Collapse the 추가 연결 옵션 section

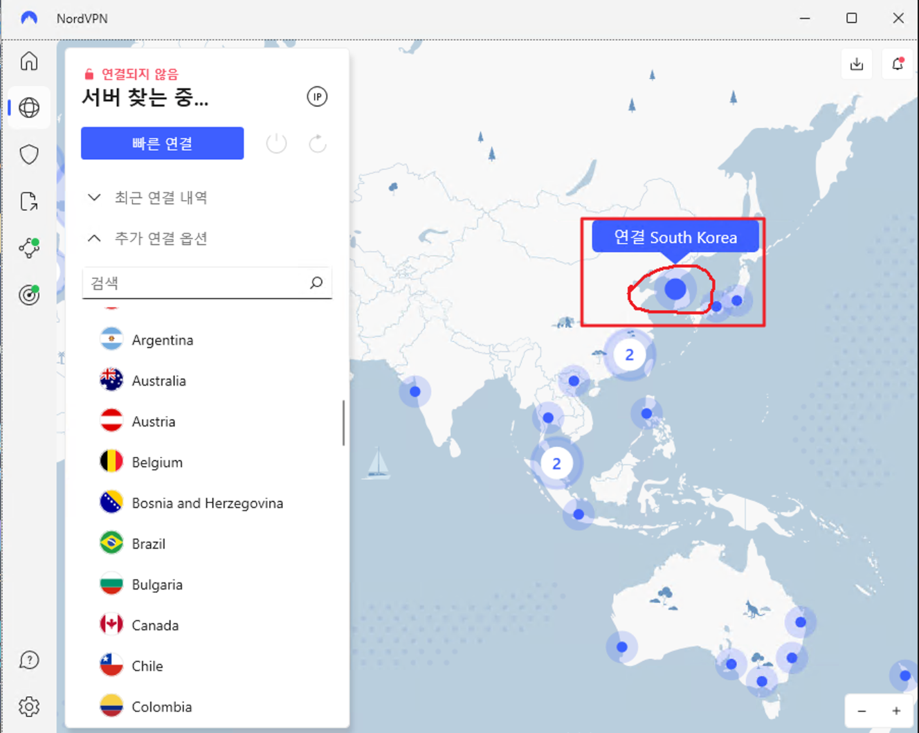point(147,238)
